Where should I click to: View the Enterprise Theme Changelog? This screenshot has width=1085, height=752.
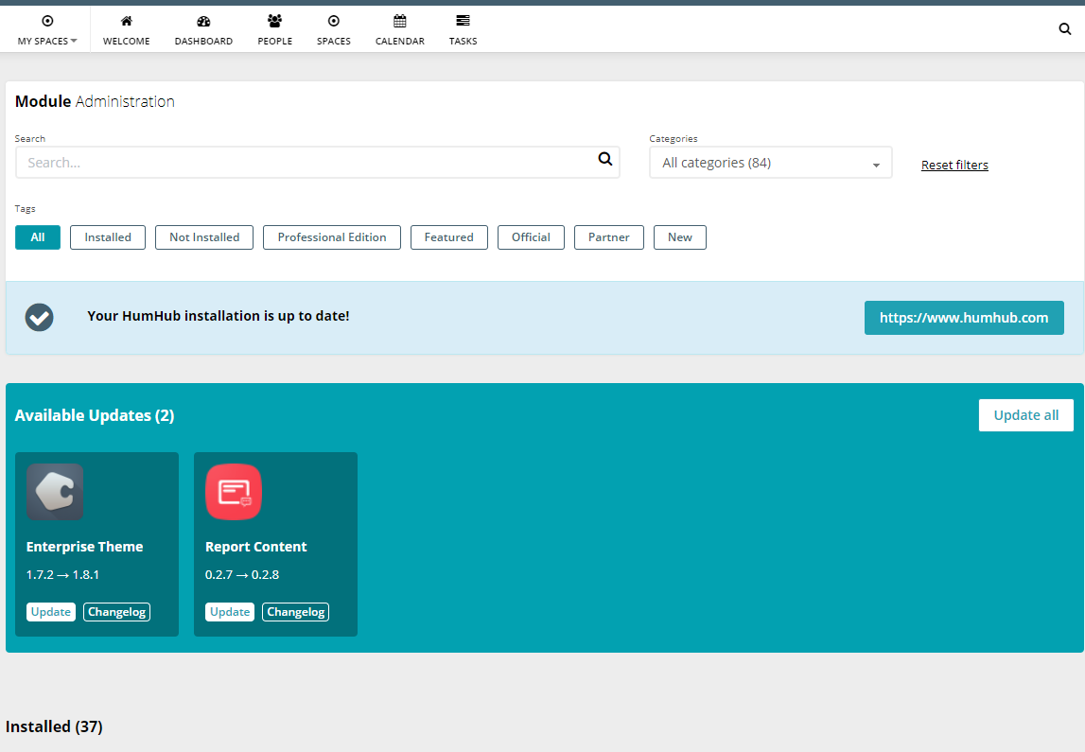point(117,612)
